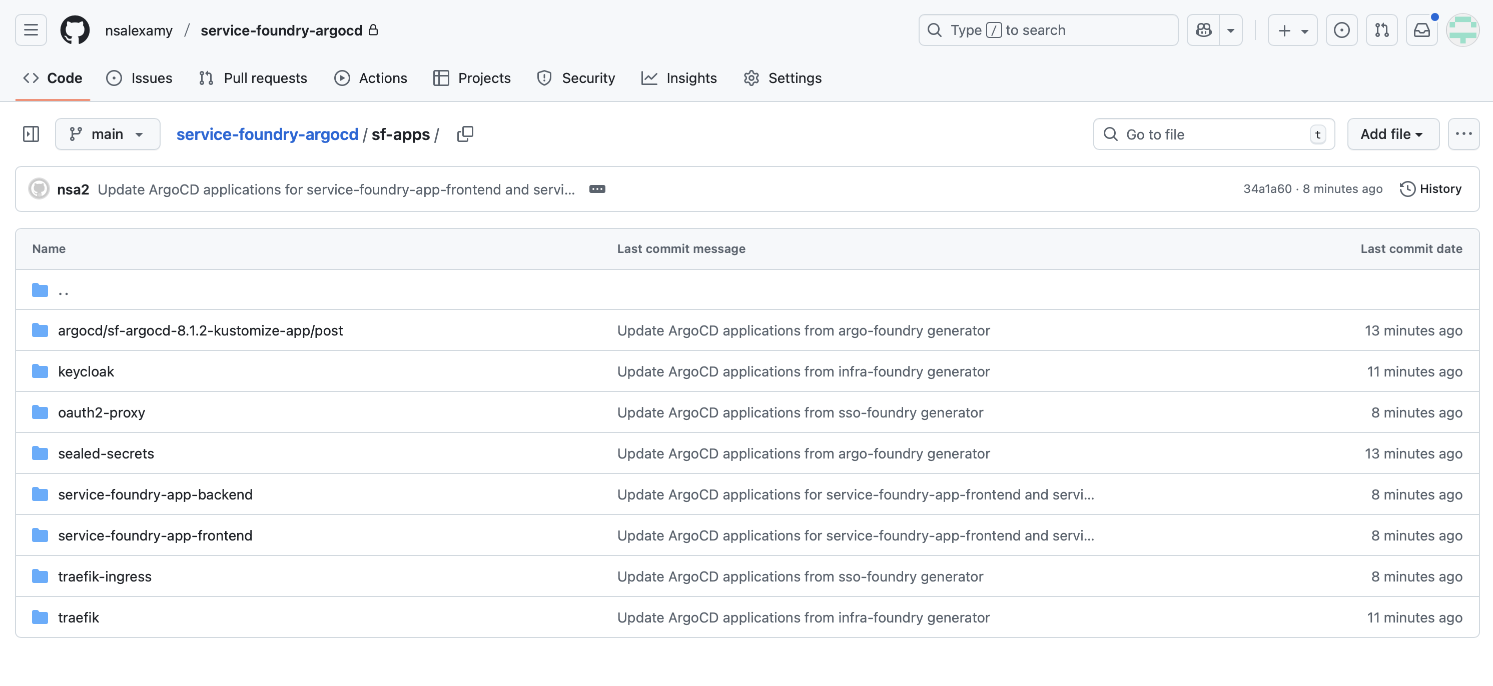The image size is (1493, 686).
Task: Open the traefik-ingress folder
Action: [x=105, y=576]
